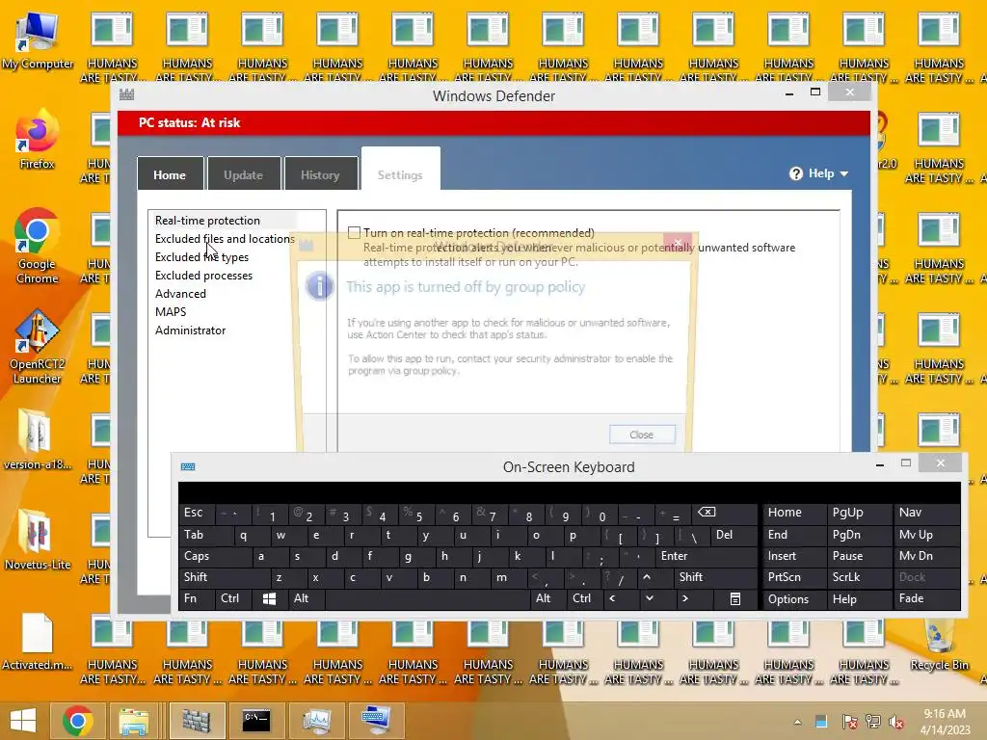Click Windows Start button on taskbar
The width and height of the screenshot is (987, 740).
[x=24, y=721]
